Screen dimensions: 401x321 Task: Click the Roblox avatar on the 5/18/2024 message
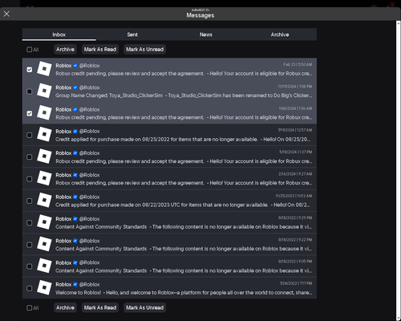coord(44,156)
